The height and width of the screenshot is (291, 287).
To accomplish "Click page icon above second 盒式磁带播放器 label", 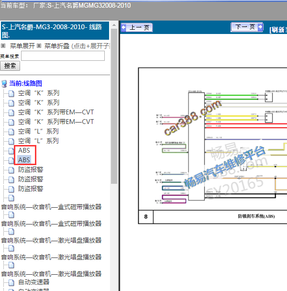I will tap(11, 215).
